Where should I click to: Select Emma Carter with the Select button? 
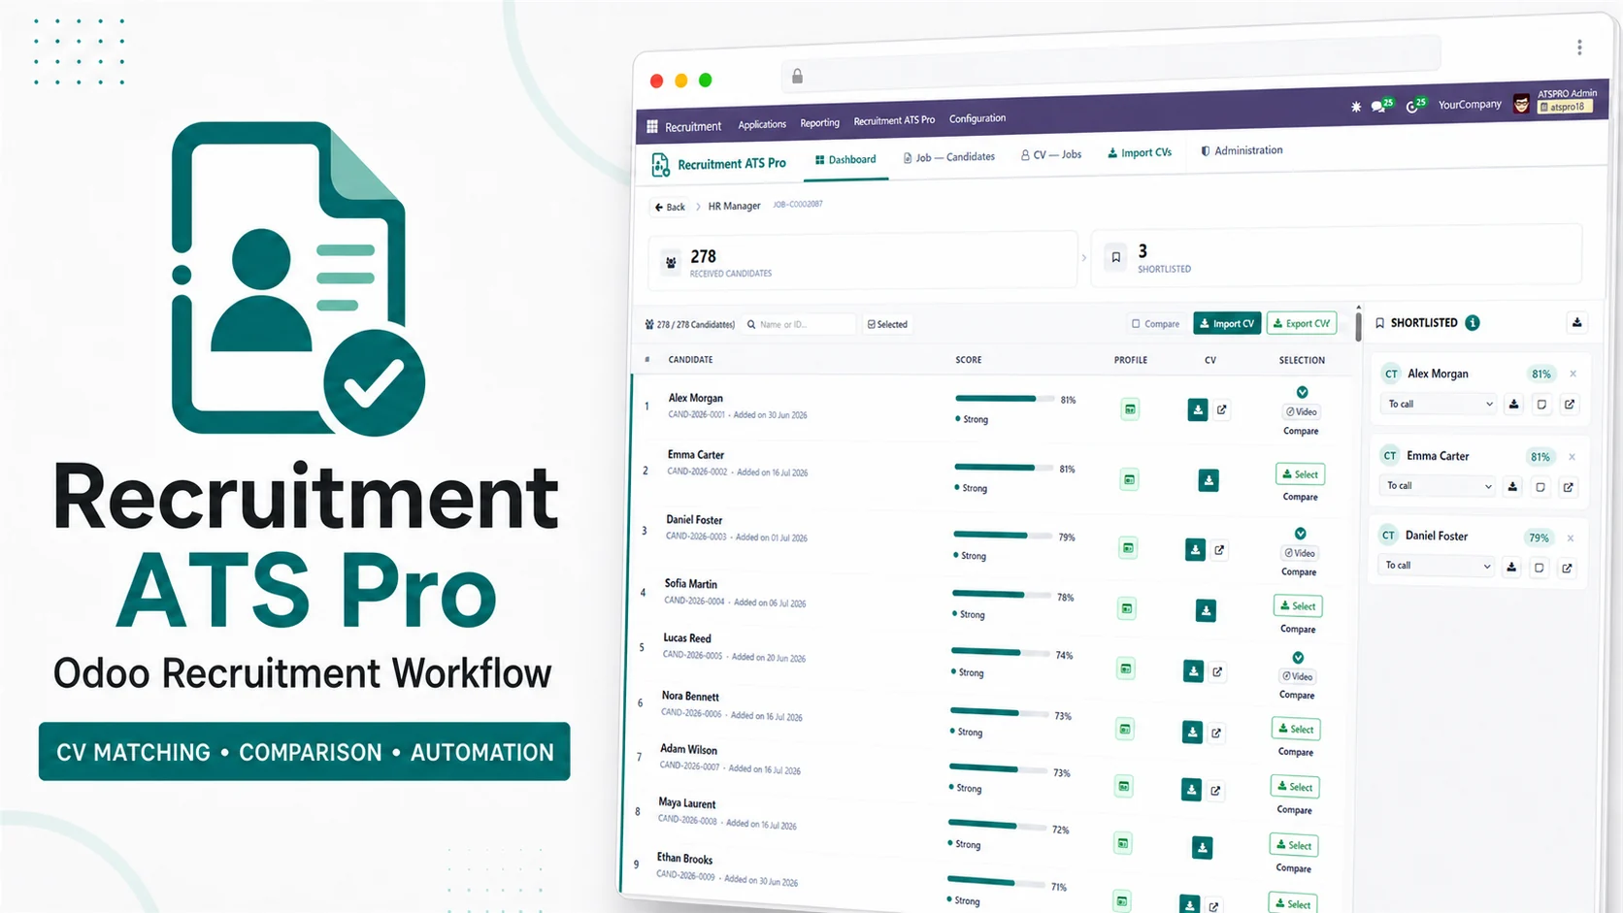pyautogui.click(x=1301, y=474)
